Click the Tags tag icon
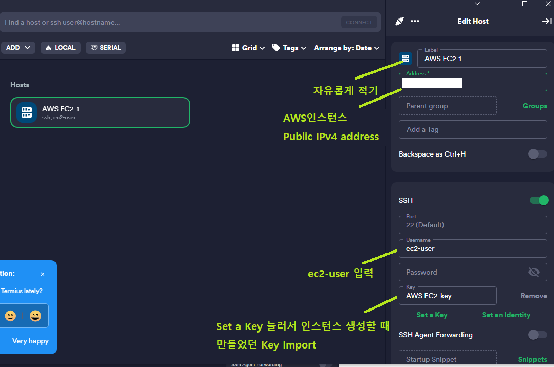 (x=276, y=47)
